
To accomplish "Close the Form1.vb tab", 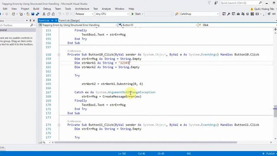I will tap(56, 20).
